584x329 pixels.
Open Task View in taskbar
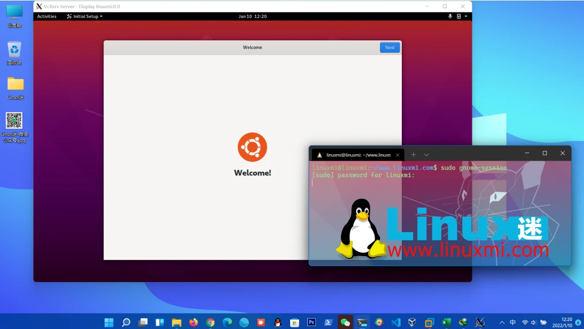click(143, 322)
